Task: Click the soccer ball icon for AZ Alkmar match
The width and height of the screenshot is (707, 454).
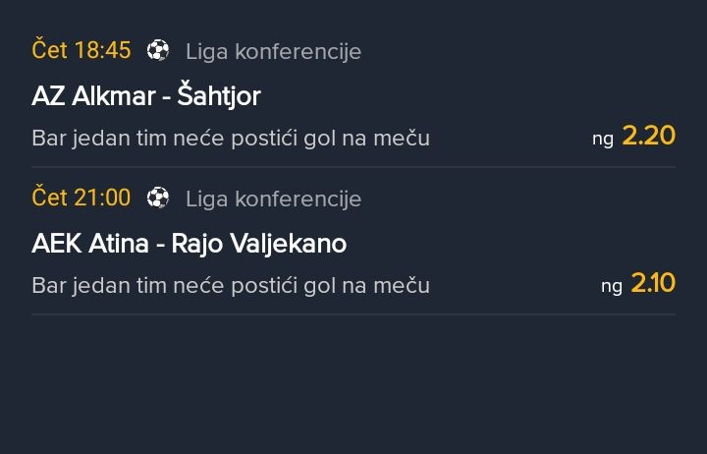Action: [158, 51]
